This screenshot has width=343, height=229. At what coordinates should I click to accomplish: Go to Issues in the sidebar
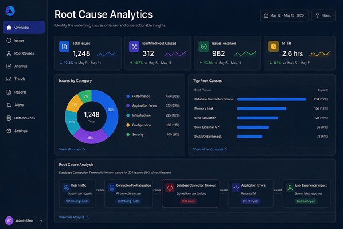pyautogui.click(x=24, y=41)
